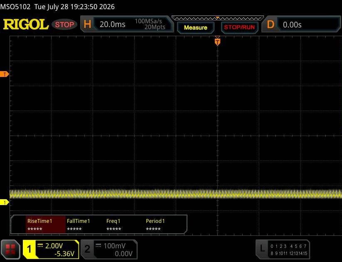Click the yellow channel 1 waveform trace
Screen dimensions: 342x262
point(176,194)
